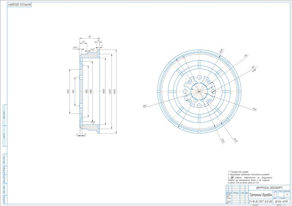Screen dimensions: 292x206
Task: Click the 'Ø230' leader label in front view
Action: (235, 140)
